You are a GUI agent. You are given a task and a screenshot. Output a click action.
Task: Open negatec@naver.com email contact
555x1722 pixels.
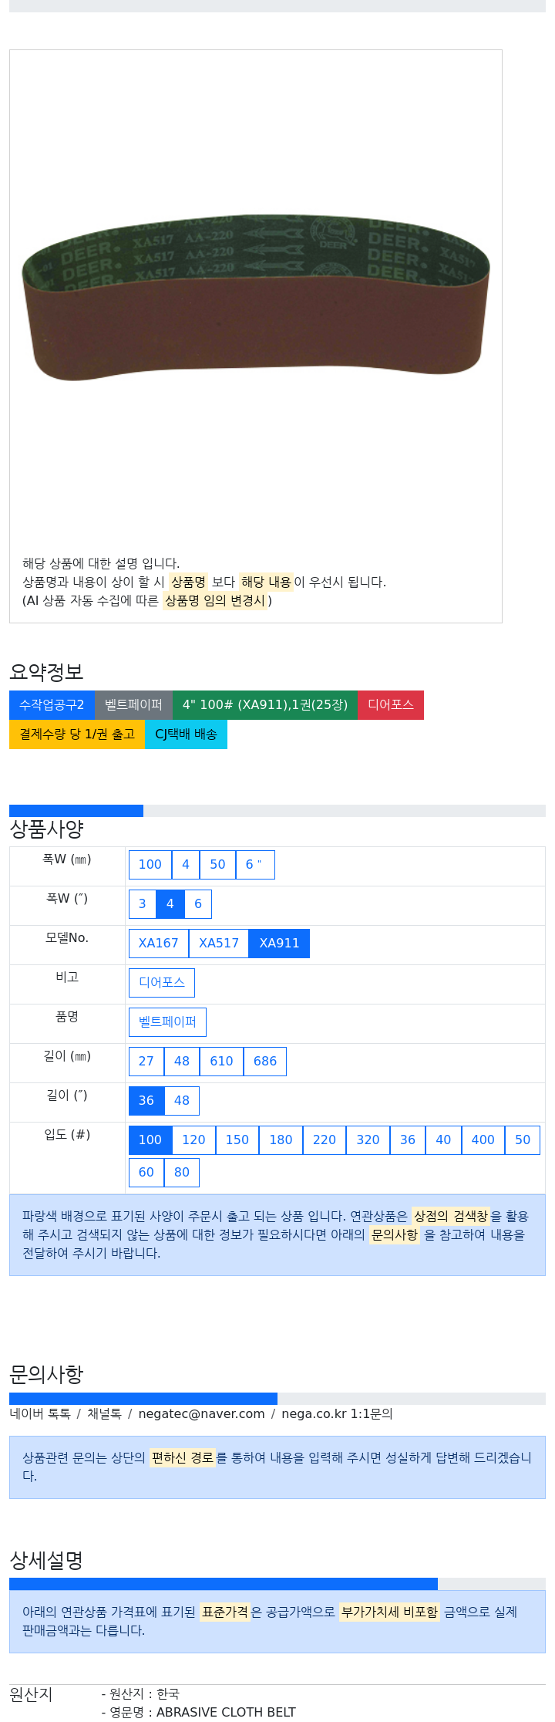[x=201, y=1414]
